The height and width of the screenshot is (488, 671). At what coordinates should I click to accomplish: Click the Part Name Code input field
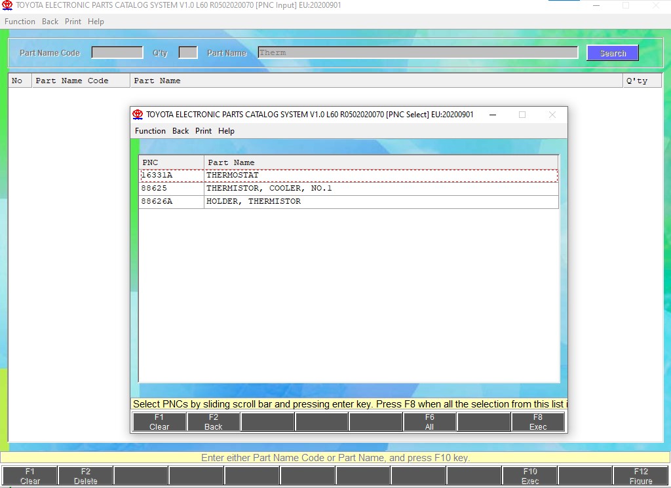(x=117, y=52)
